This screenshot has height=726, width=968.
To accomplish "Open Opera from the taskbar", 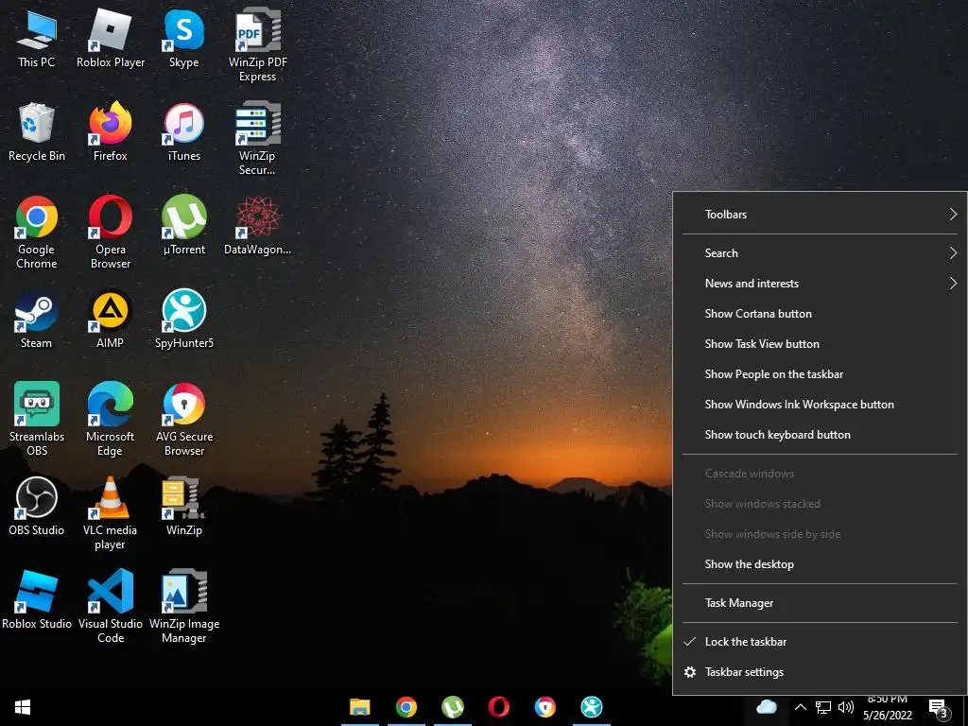I will (x=499, y=707).
